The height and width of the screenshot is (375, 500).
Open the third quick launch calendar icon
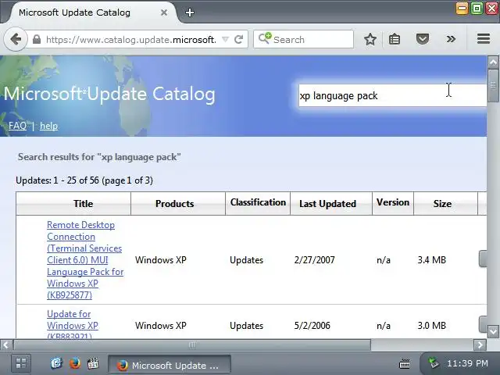93,363
